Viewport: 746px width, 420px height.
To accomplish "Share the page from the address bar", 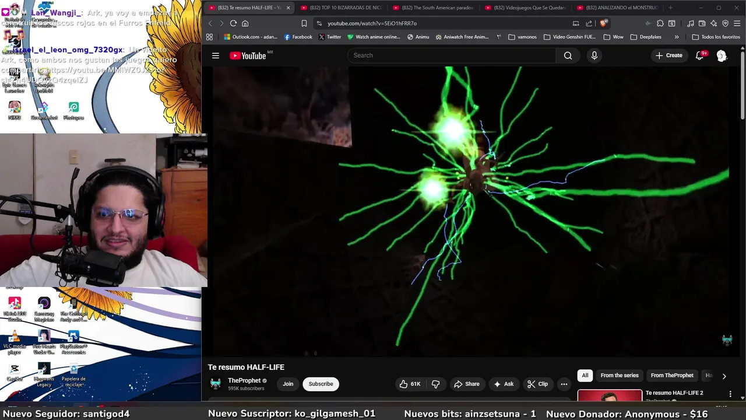I will pos(589,23).
